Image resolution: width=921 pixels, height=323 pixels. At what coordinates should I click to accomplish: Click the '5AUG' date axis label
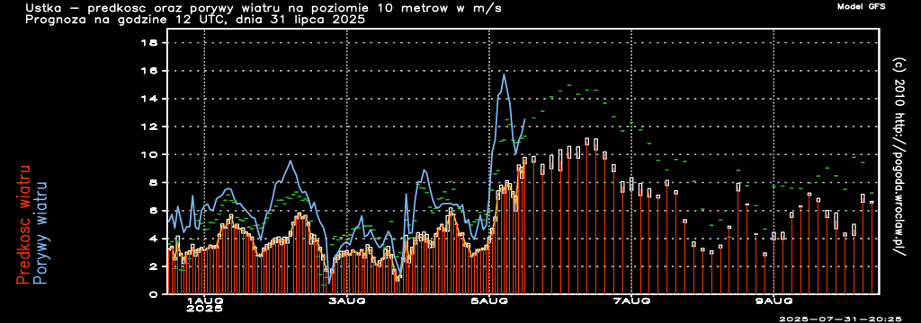tap(489, 301)
